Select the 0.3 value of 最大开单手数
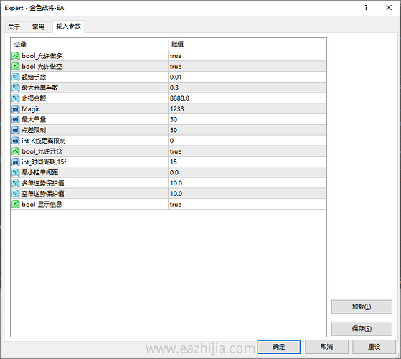Viewport: 401px width, 359px height. pos(174,88)
